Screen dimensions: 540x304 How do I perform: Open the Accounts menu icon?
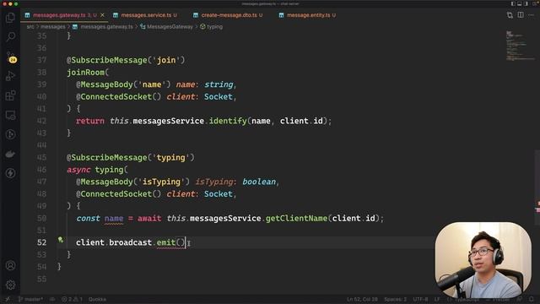coord(10,266)
